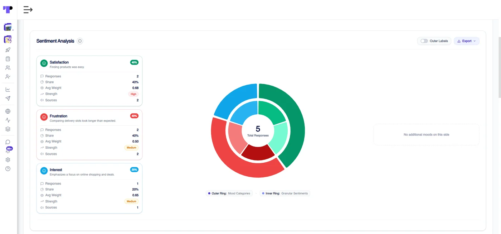The height and width of the screenshot is (234, 501).
Task: Click 'Comparing delivery slots took longer' description
Action: [83, 121]
